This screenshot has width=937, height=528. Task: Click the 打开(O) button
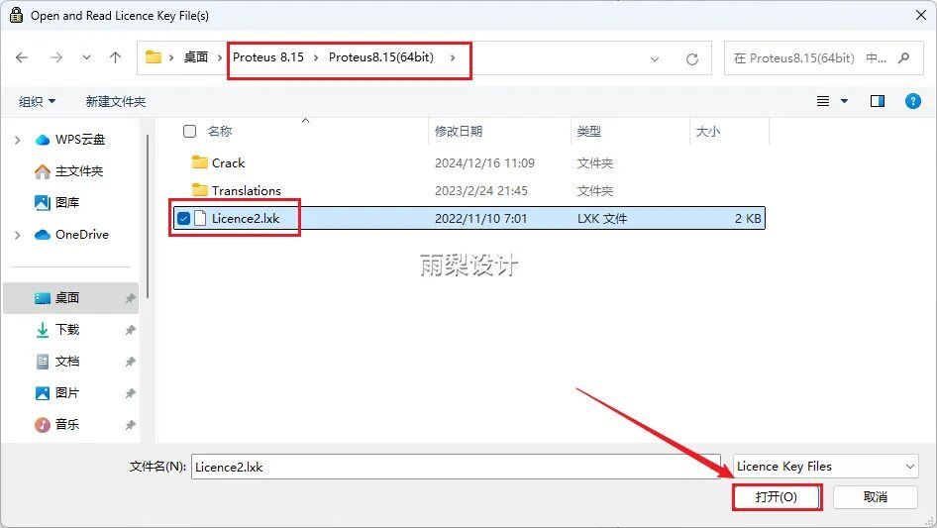(777, 497)
